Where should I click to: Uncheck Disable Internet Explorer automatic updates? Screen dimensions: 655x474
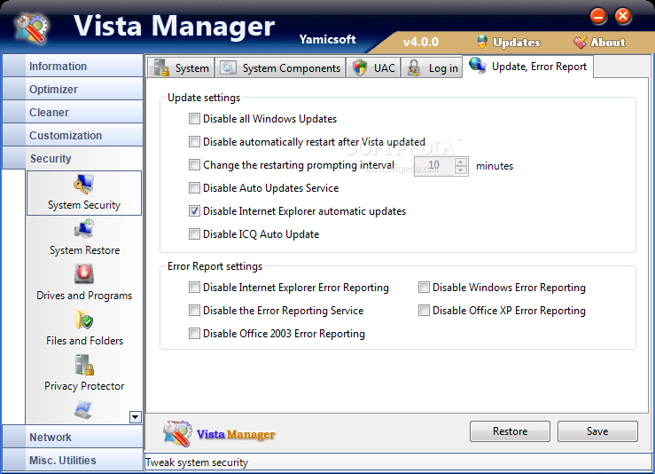coord(194,211)
